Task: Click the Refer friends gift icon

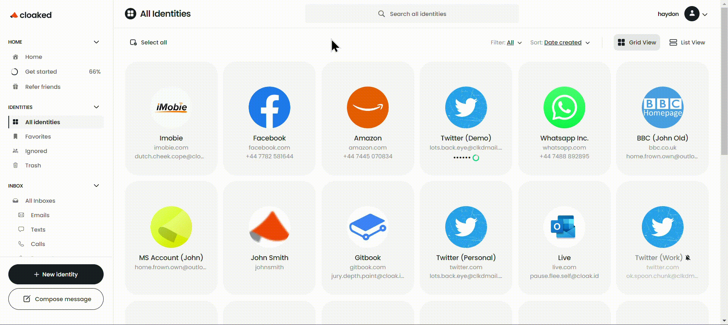Action: tap(16, 87)
